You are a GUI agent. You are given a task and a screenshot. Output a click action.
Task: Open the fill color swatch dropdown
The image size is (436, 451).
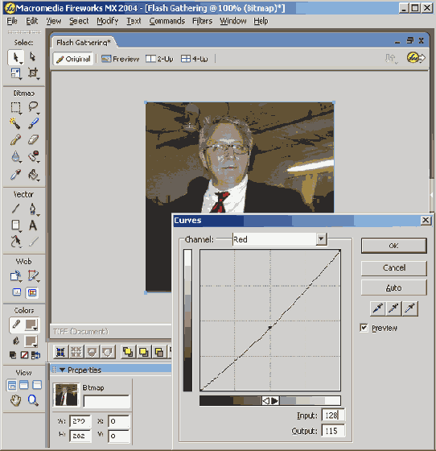point(31,341)
